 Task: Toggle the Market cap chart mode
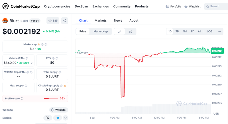[x=101, y=31]
